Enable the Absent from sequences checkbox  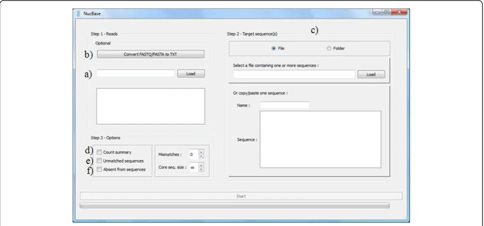[99, 169]
